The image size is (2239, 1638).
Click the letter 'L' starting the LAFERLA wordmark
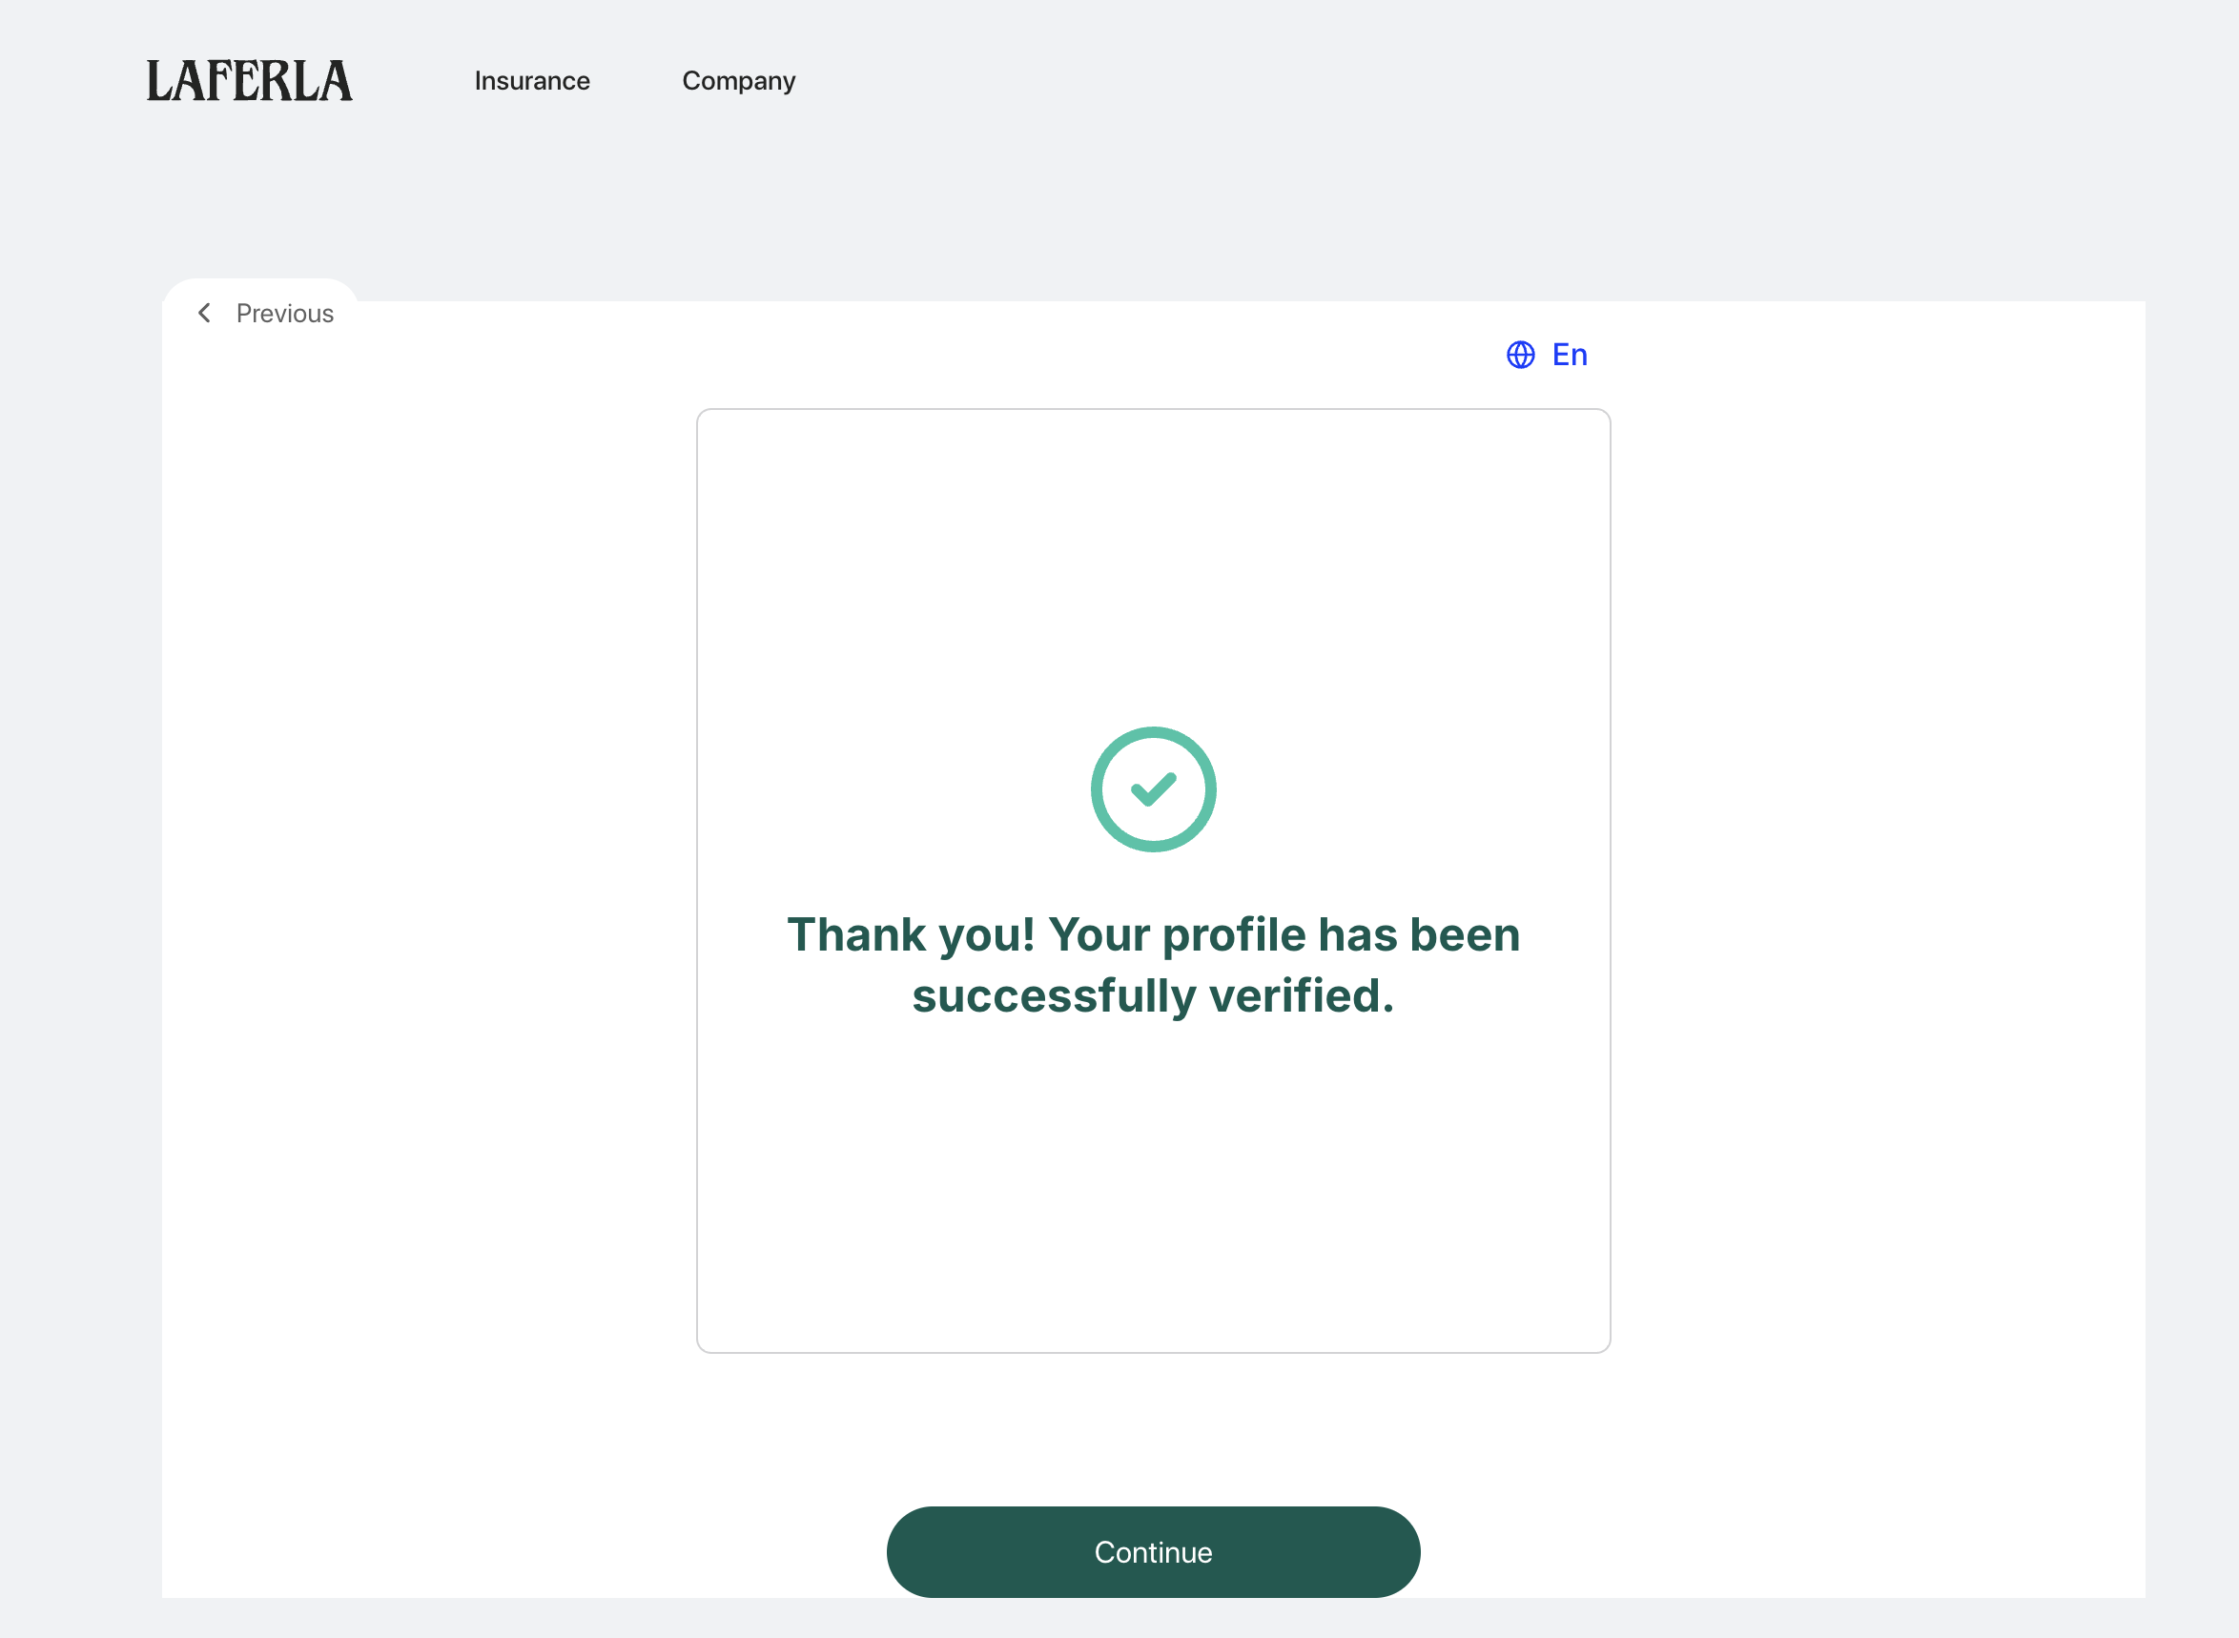[x=157, y=81]
